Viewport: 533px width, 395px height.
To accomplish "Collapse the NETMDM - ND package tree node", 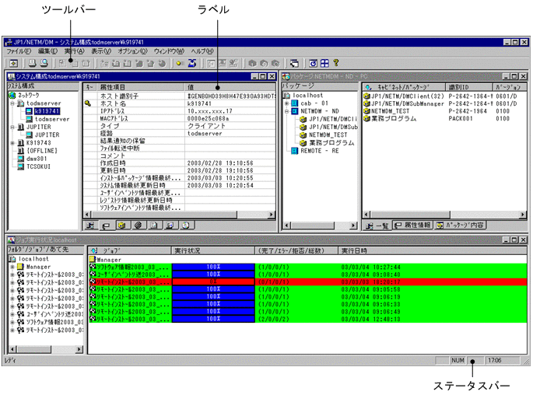I will [x=287, y=111].
